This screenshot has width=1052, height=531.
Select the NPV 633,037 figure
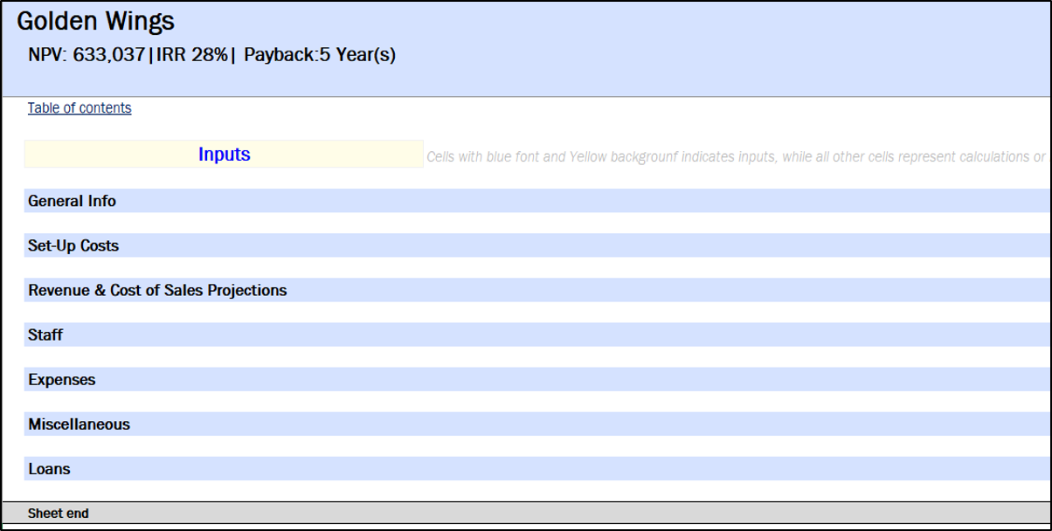coord(87,55)
